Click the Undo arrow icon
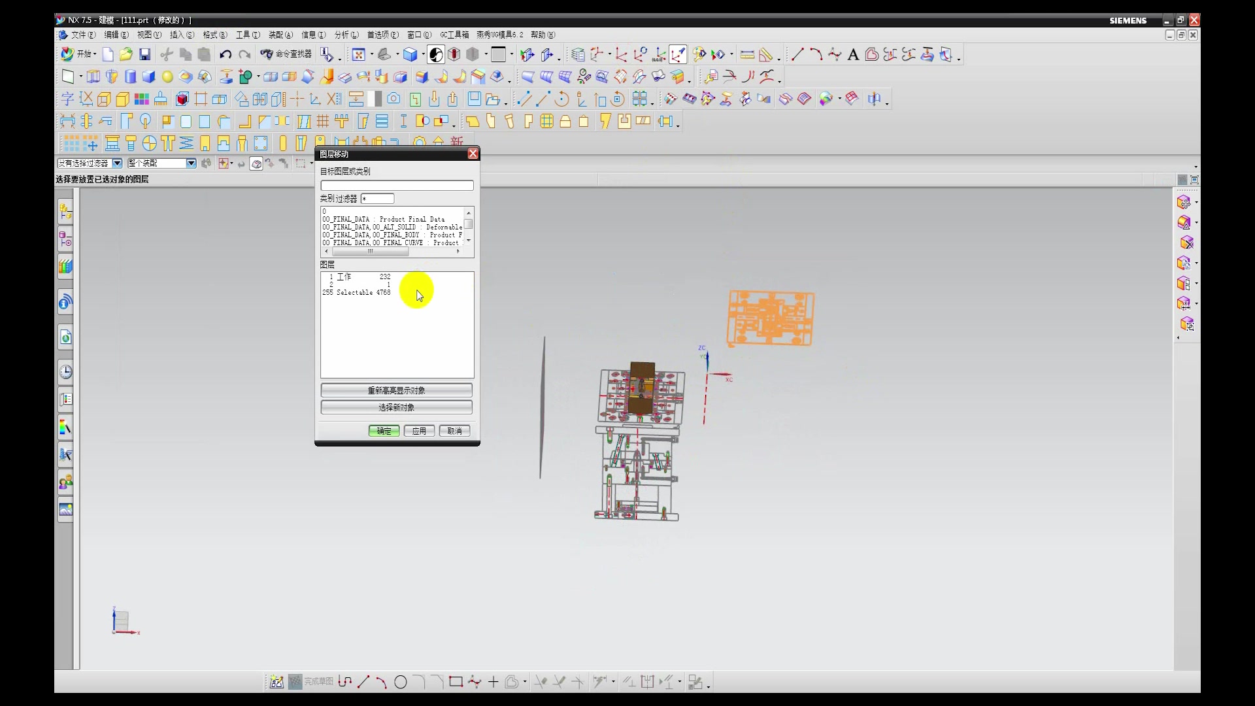 tap(226, 55)
